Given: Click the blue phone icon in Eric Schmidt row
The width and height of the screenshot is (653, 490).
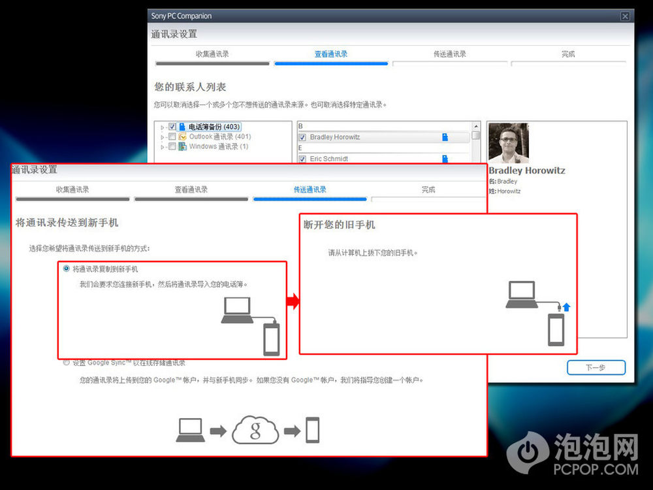Looking at the screenshot, I should [445, 159].
